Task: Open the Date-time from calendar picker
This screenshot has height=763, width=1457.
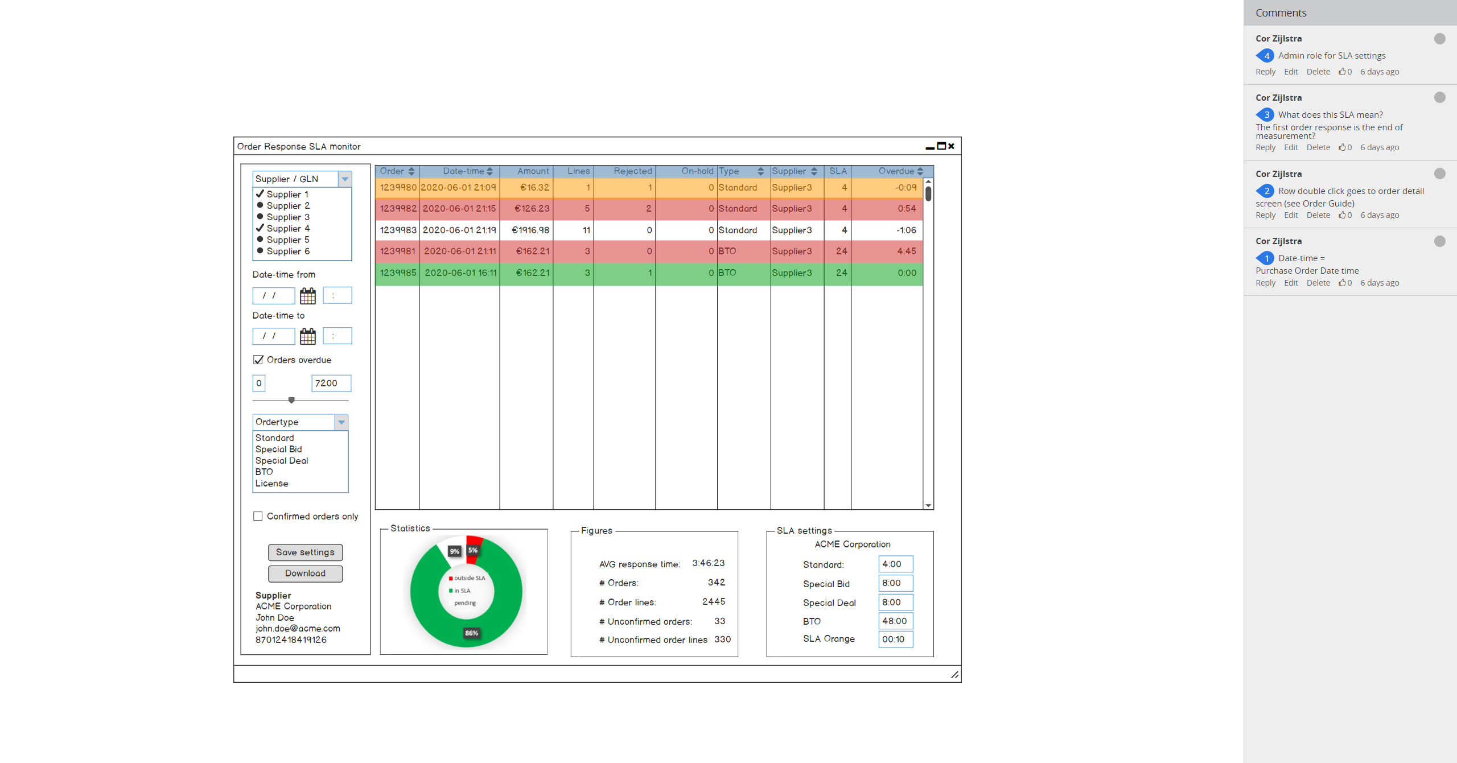Action: pyautogui.click(x=307, y=296)
